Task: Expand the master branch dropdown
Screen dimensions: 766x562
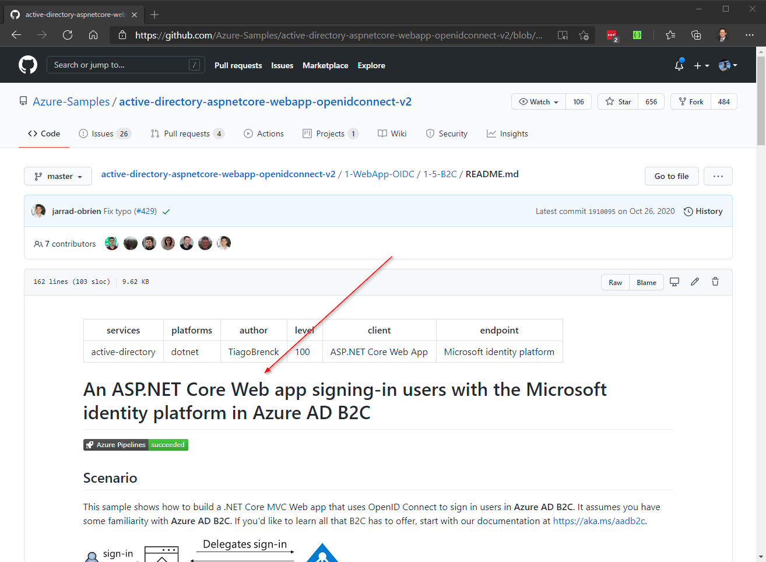Action: click(58, 175)
